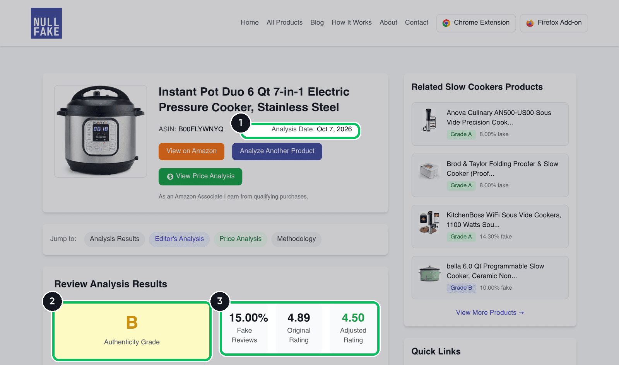619x365 pixels.
Task: Jump to Analysis Results section
Action: [115, 239]
